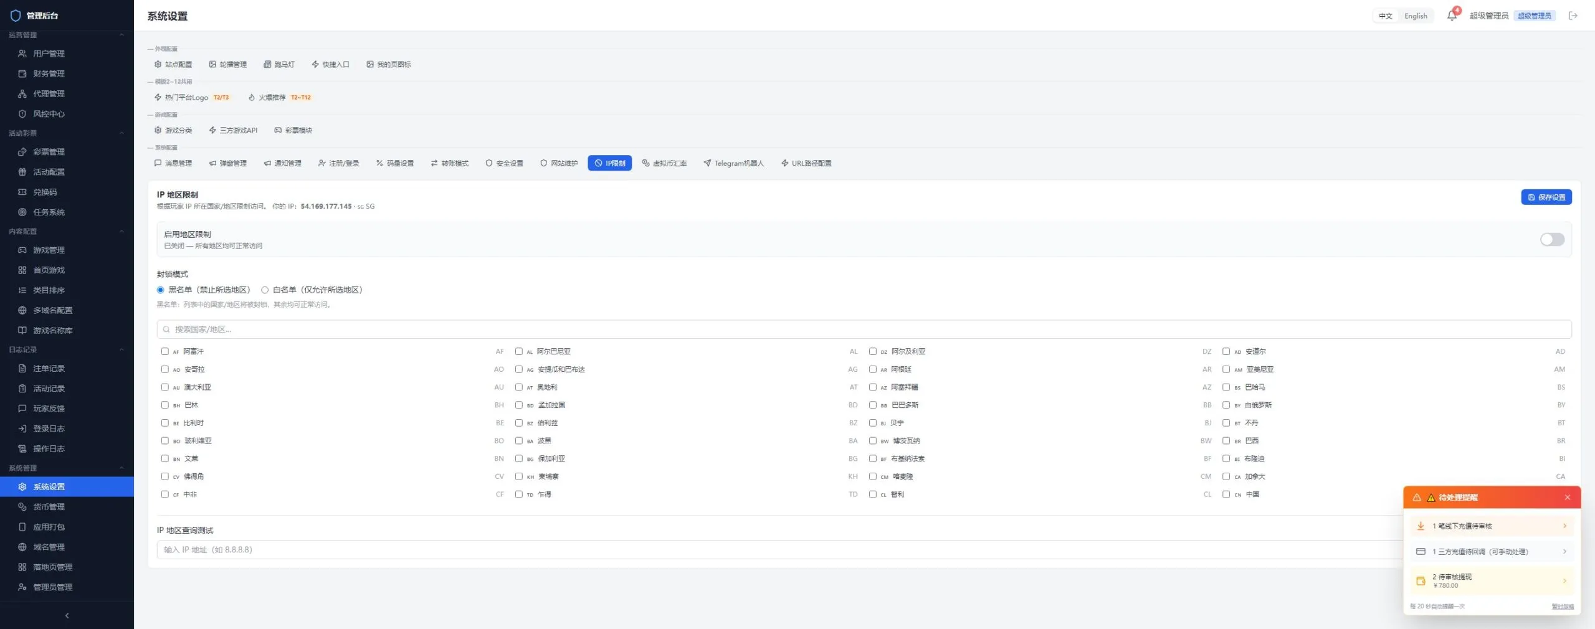
Task: Select 黑名单 blocking mode radio
Action: [160, 290]
